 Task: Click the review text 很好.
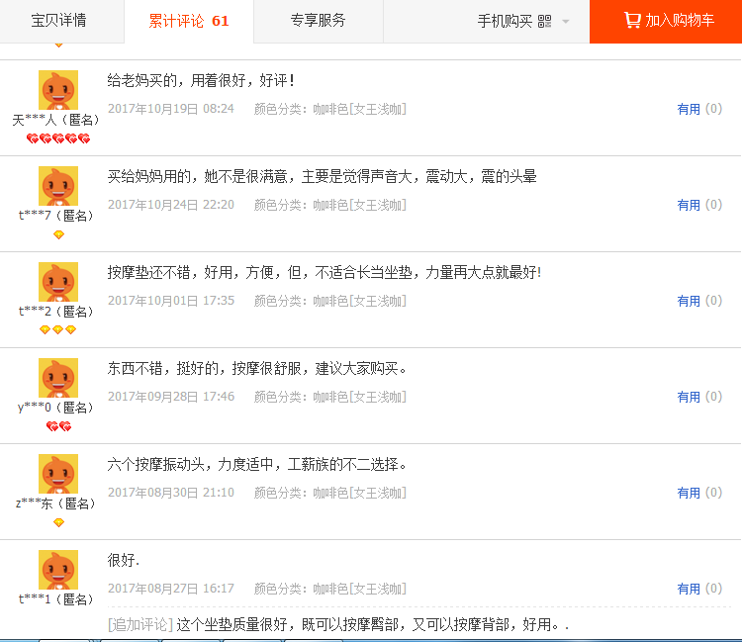123,561
